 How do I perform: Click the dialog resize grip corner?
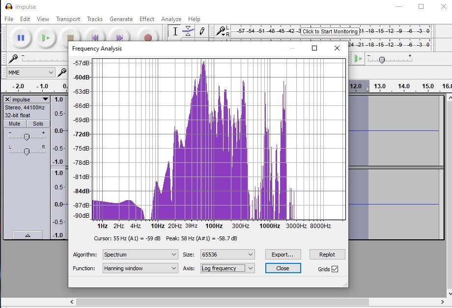pyautogui.click(x=345, y=284)
